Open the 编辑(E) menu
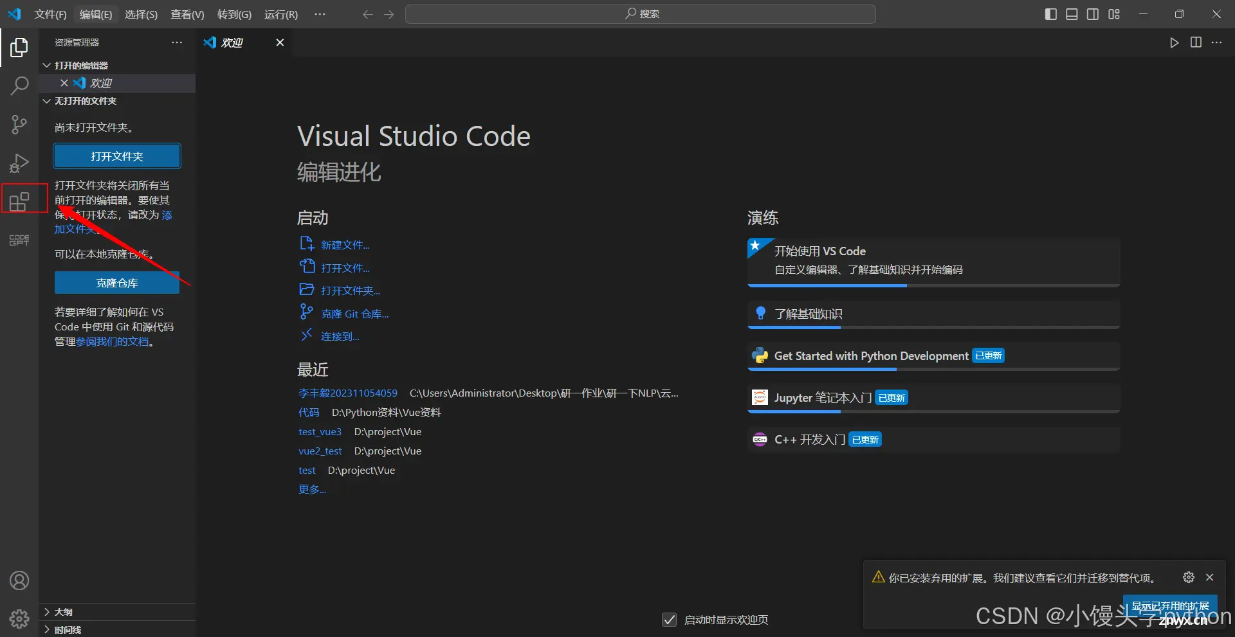 pyautogui.click(x=95, y=14)
